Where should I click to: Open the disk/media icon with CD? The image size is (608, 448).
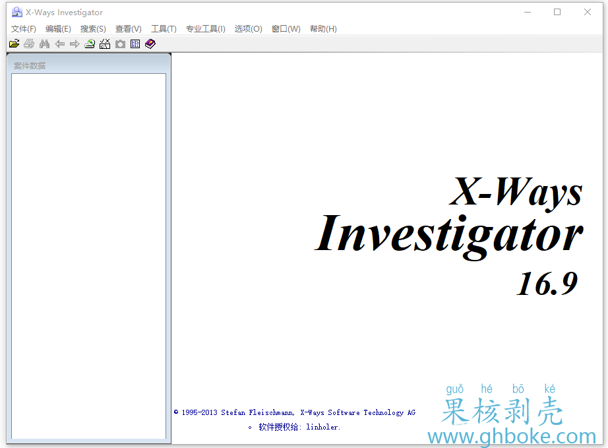[x=90, y=44]
